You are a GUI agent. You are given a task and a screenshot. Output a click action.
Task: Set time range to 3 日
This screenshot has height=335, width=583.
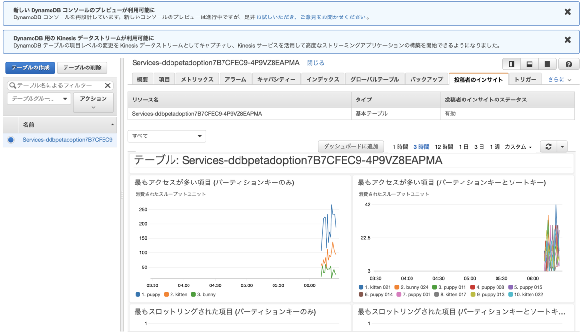coord(479,147)
